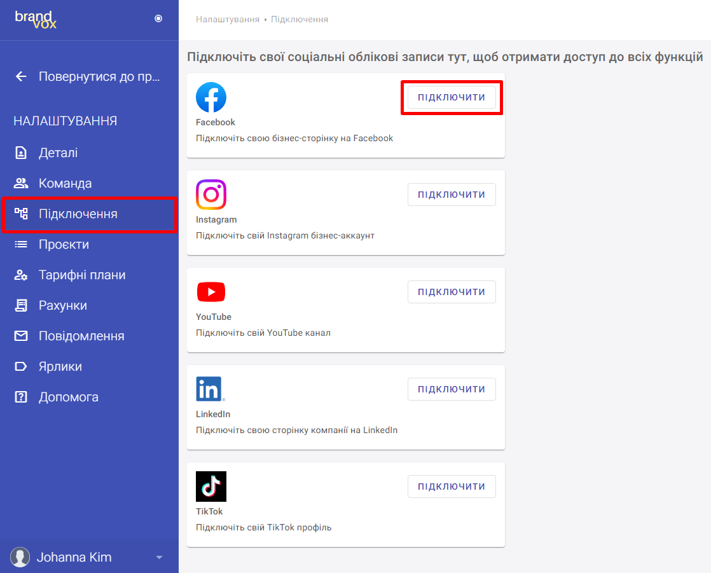Click the Деталі document icon
The image size is (711, 573).
point(21,153)
